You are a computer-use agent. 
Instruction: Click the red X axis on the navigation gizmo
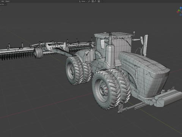click(177, 12)
